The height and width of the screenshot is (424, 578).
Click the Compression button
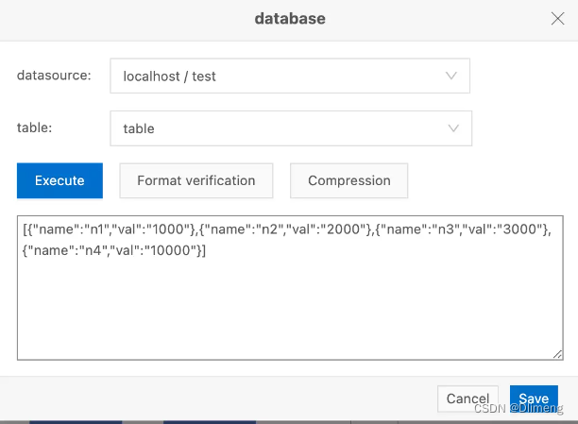pos(348,180)
